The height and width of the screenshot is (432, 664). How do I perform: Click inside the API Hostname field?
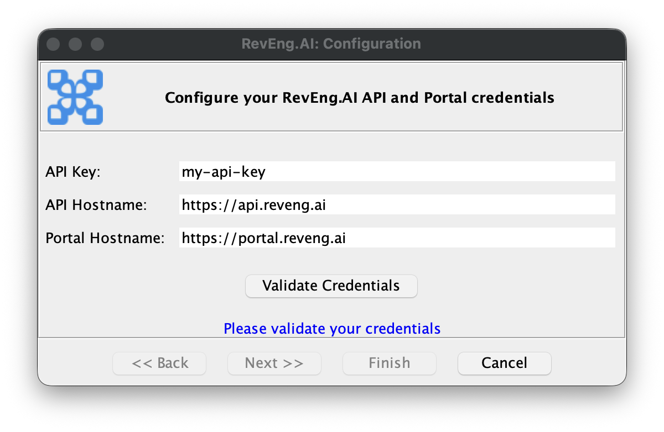[x=397, y=204]
